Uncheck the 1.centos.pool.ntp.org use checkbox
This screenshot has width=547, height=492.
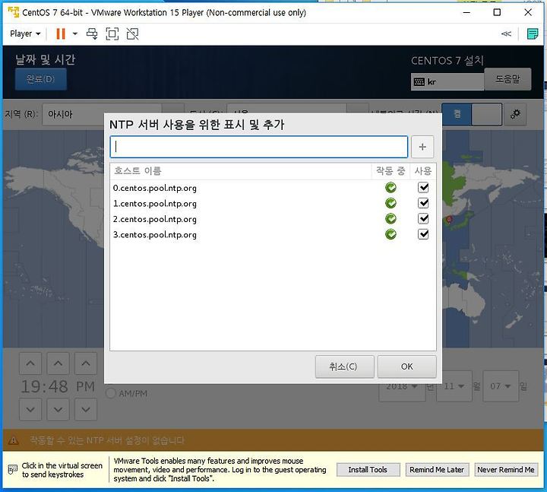[423, 203]
